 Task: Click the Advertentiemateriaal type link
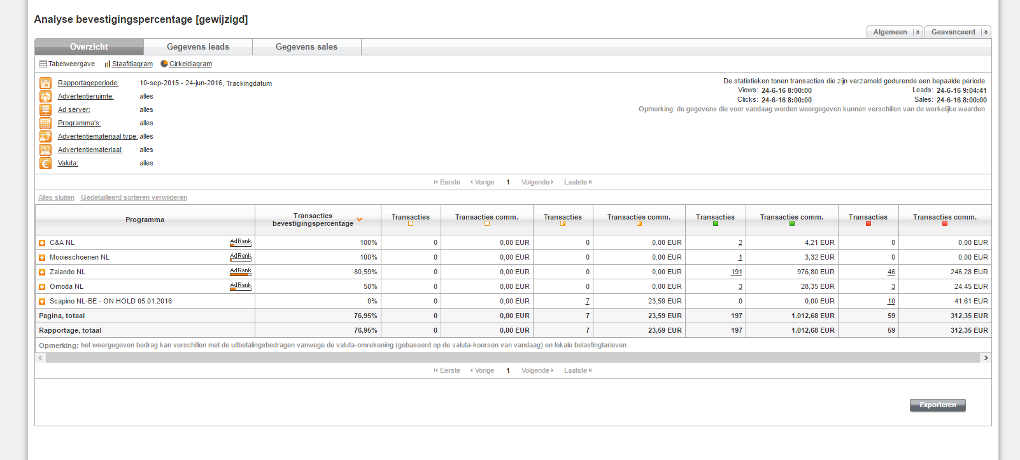98,137
